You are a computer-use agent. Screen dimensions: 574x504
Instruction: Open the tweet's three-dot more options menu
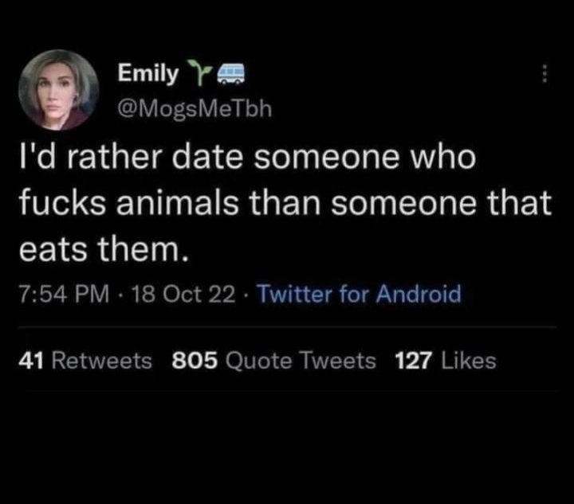pyautogui.click(x=545, y=73)
